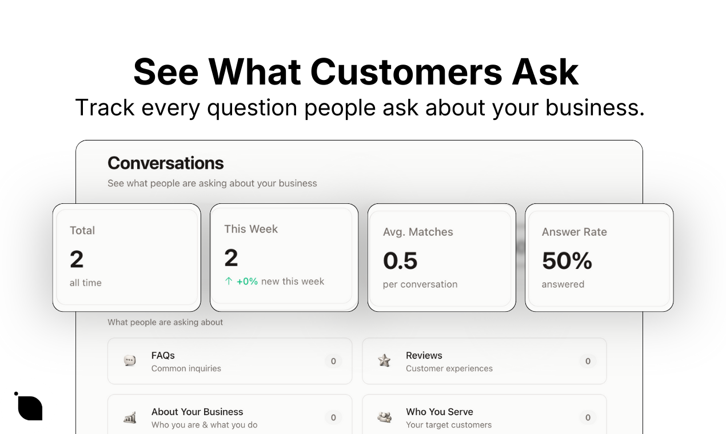Click the FAQs count badge
This screenshot has height=434, width=726.
point(333,361)
